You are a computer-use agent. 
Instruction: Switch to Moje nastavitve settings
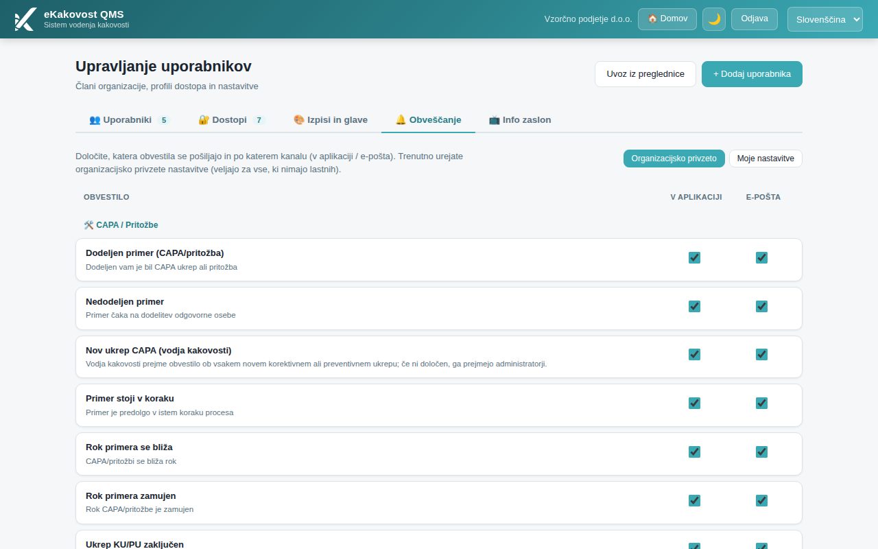coord(766,159)
